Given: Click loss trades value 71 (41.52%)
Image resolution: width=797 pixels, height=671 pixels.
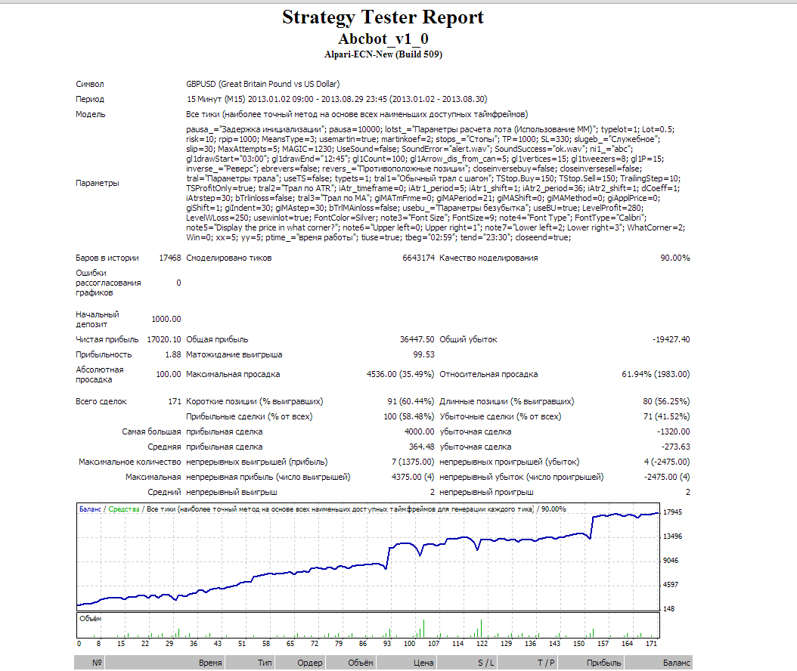Looking at the screenshot, I should tap(666, 416).
